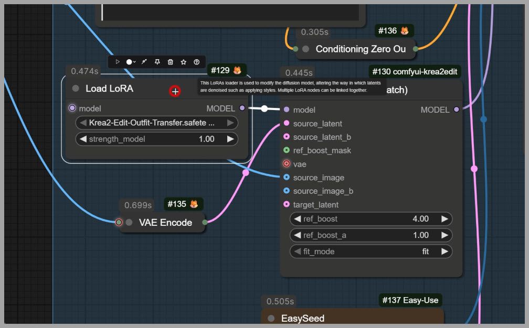Select next LoRA file with right arrow
529x328 pixels.
pos(230,123)
